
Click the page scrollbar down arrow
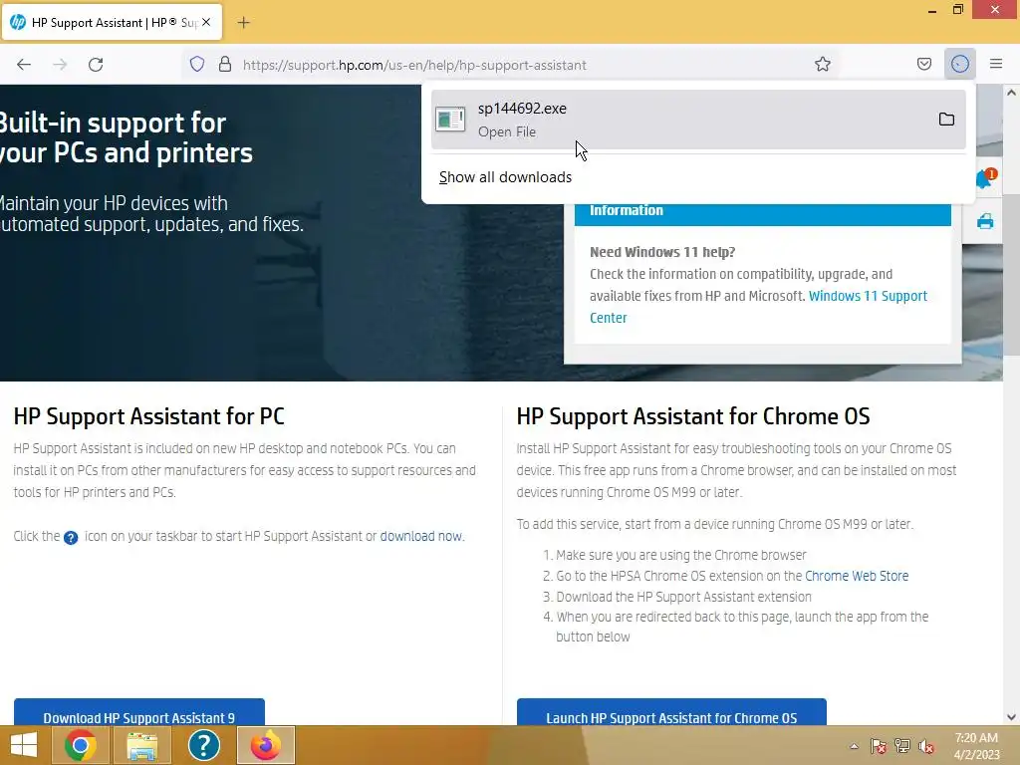point(1012,717)
